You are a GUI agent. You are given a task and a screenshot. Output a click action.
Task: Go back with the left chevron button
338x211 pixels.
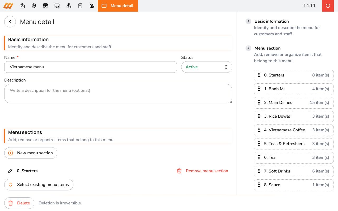pyautogui.click(x=10, y=22)
